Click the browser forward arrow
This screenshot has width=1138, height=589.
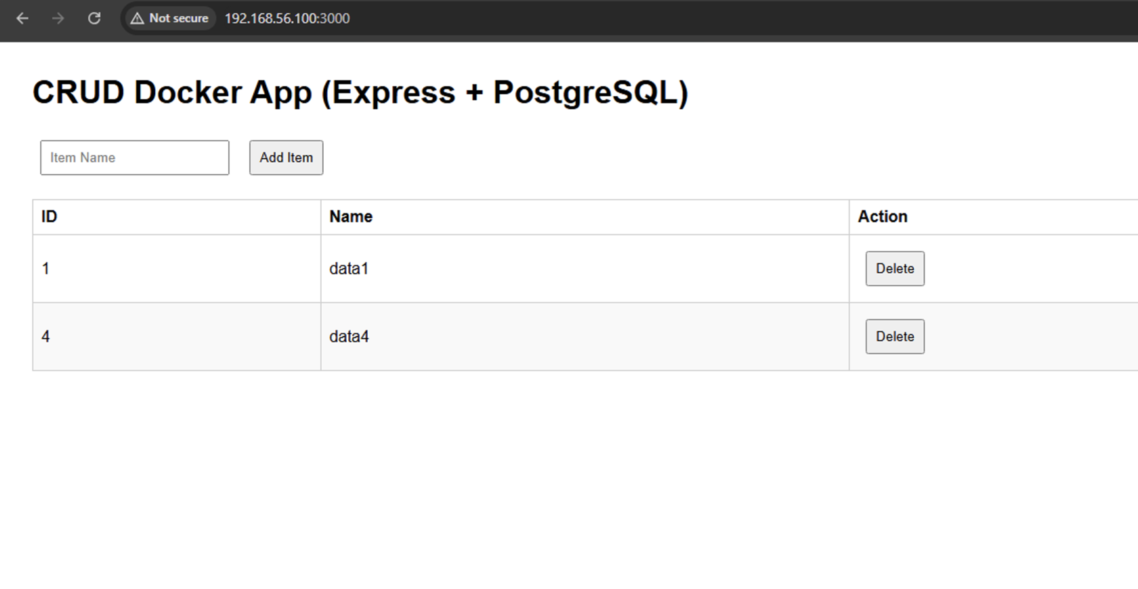tap(58, 18)
